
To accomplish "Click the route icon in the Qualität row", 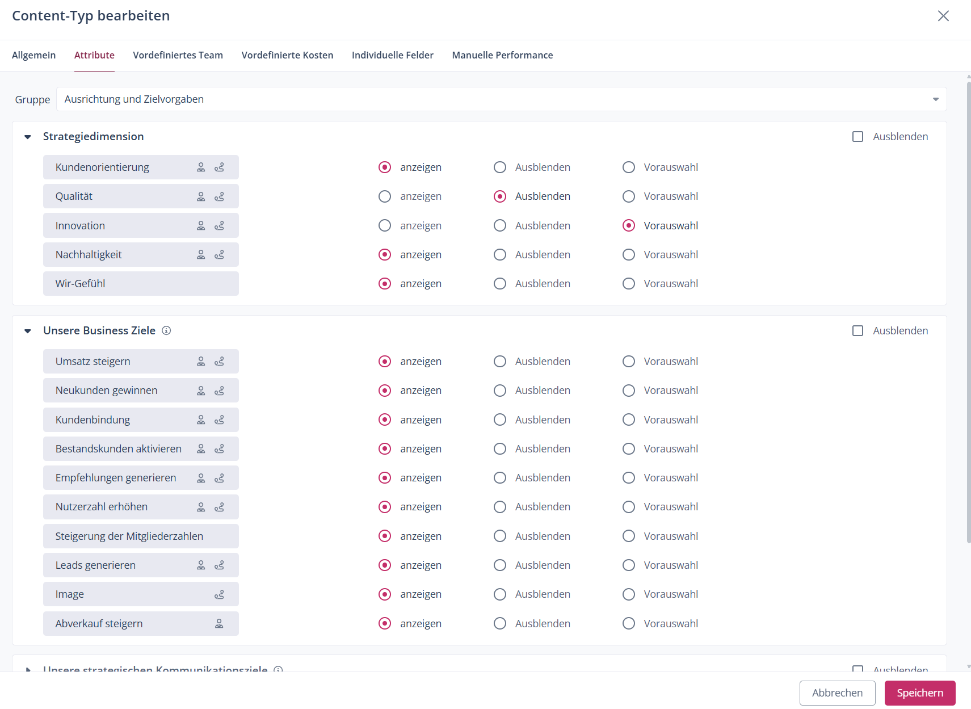I will 219,196.
